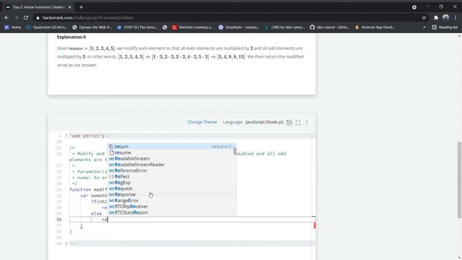Close the Day 5 Arrow Functions tab
Viewport: 462px width, 260px height.
(70, 7)
